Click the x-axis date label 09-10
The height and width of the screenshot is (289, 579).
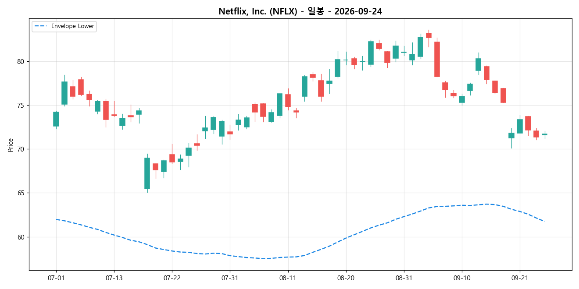click(461, 278)
